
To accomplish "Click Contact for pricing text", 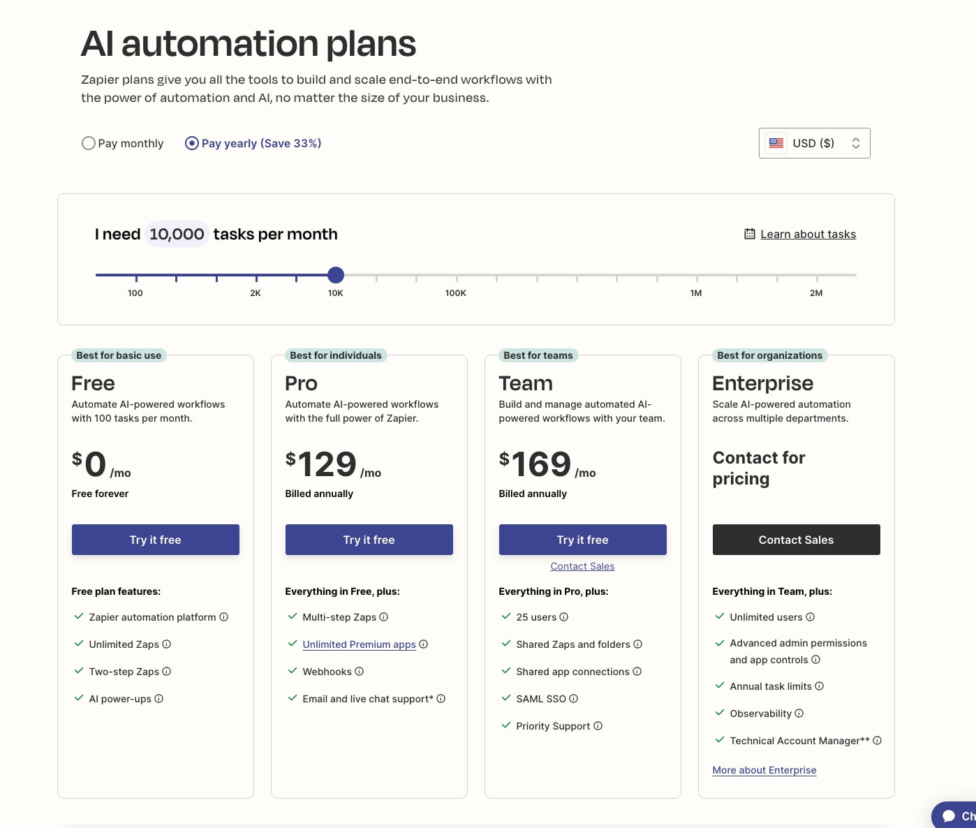I will 759,468.
